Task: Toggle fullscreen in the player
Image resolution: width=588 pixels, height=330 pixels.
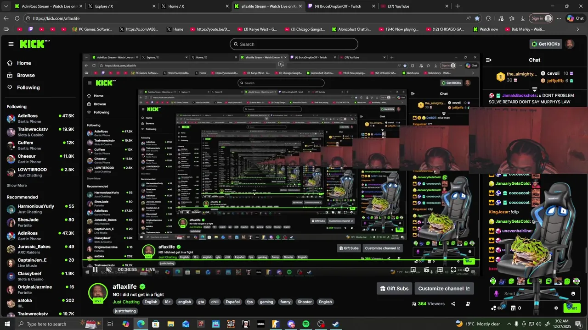Action: [x=453, y=269]
